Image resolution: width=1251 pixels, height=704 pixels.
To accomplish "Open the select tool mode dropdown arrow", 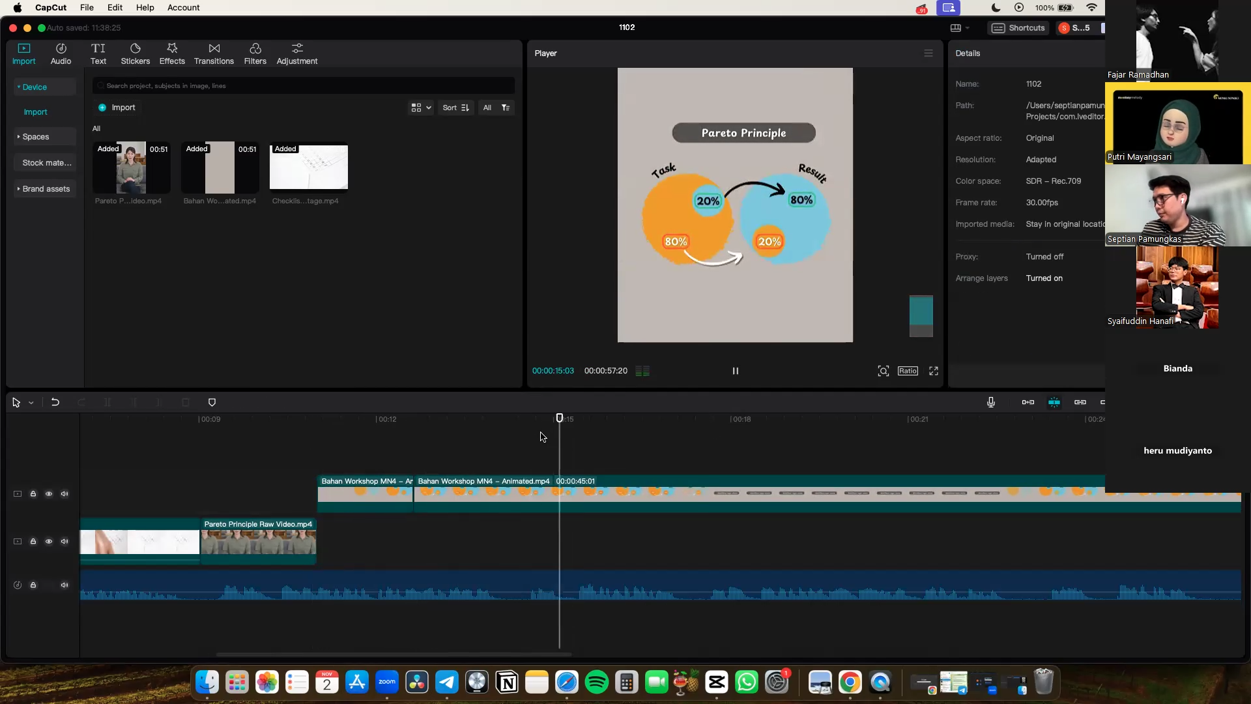I will tap(31, 403).
